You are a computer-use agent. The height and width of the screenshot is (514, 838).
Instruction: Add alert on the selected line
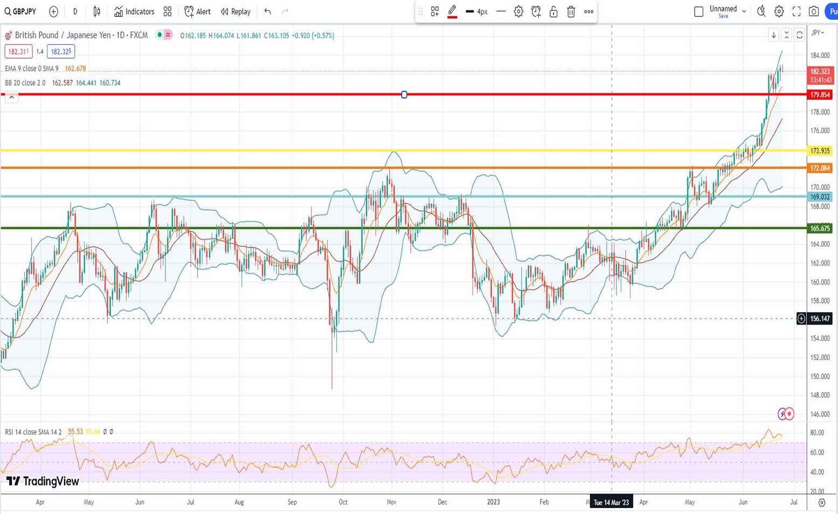[x=536, y=11]
